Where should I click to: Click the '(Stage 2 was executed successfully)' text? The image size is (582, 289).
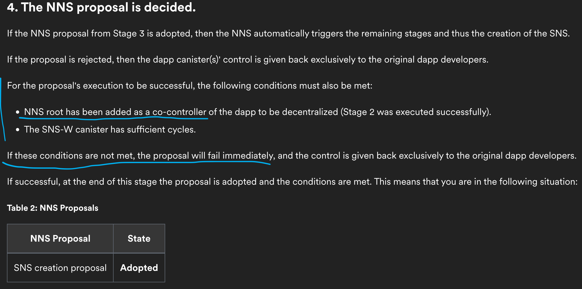415,112
